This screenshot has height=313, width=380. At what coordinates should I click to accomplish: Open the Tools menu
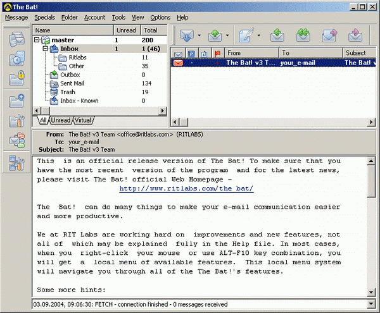(x=118, y=18)
